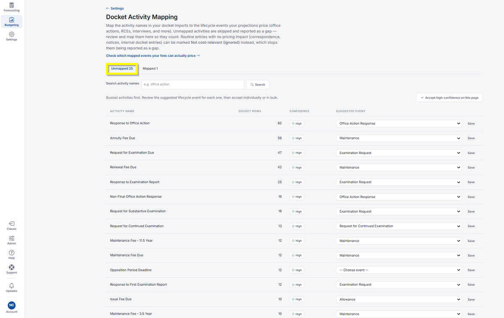Save the Request for Continued Examination mapping
This screenshot has width=504, height=318.
pos(471,226)
